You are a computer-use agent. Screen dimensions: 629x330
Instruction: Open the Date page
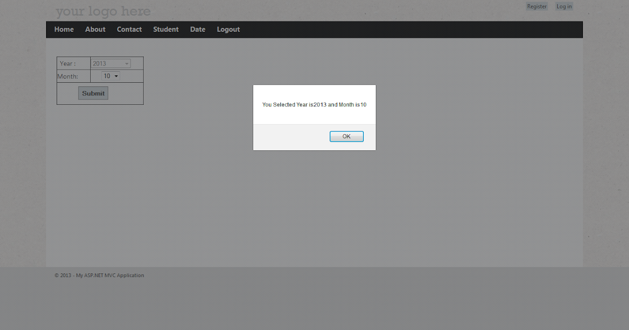pos(198,29)
